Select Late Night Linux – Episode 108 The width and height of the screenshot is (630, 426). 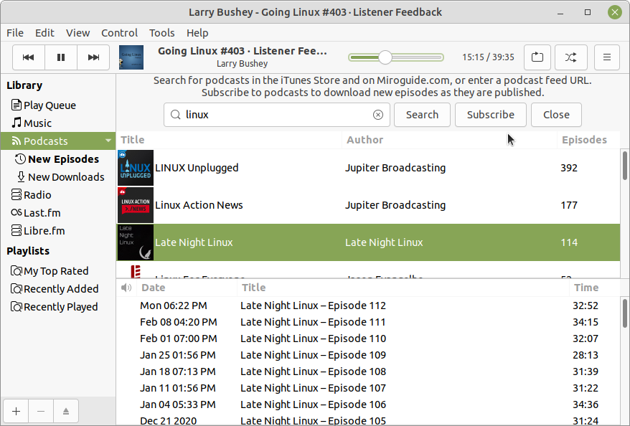pos(368,371)
